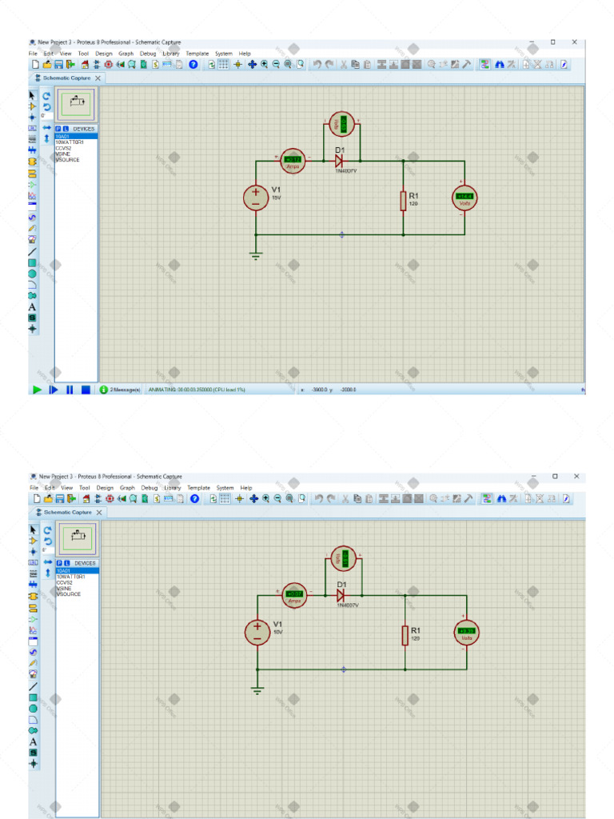Screen dimensions: 614x819
Task: Click the blue Help question mark icon in top window
Action: point(193,64)
